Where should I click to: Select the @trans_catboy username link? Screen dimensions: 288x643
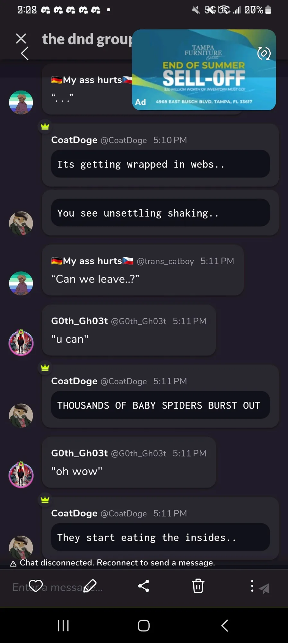(x=165, y=261)
